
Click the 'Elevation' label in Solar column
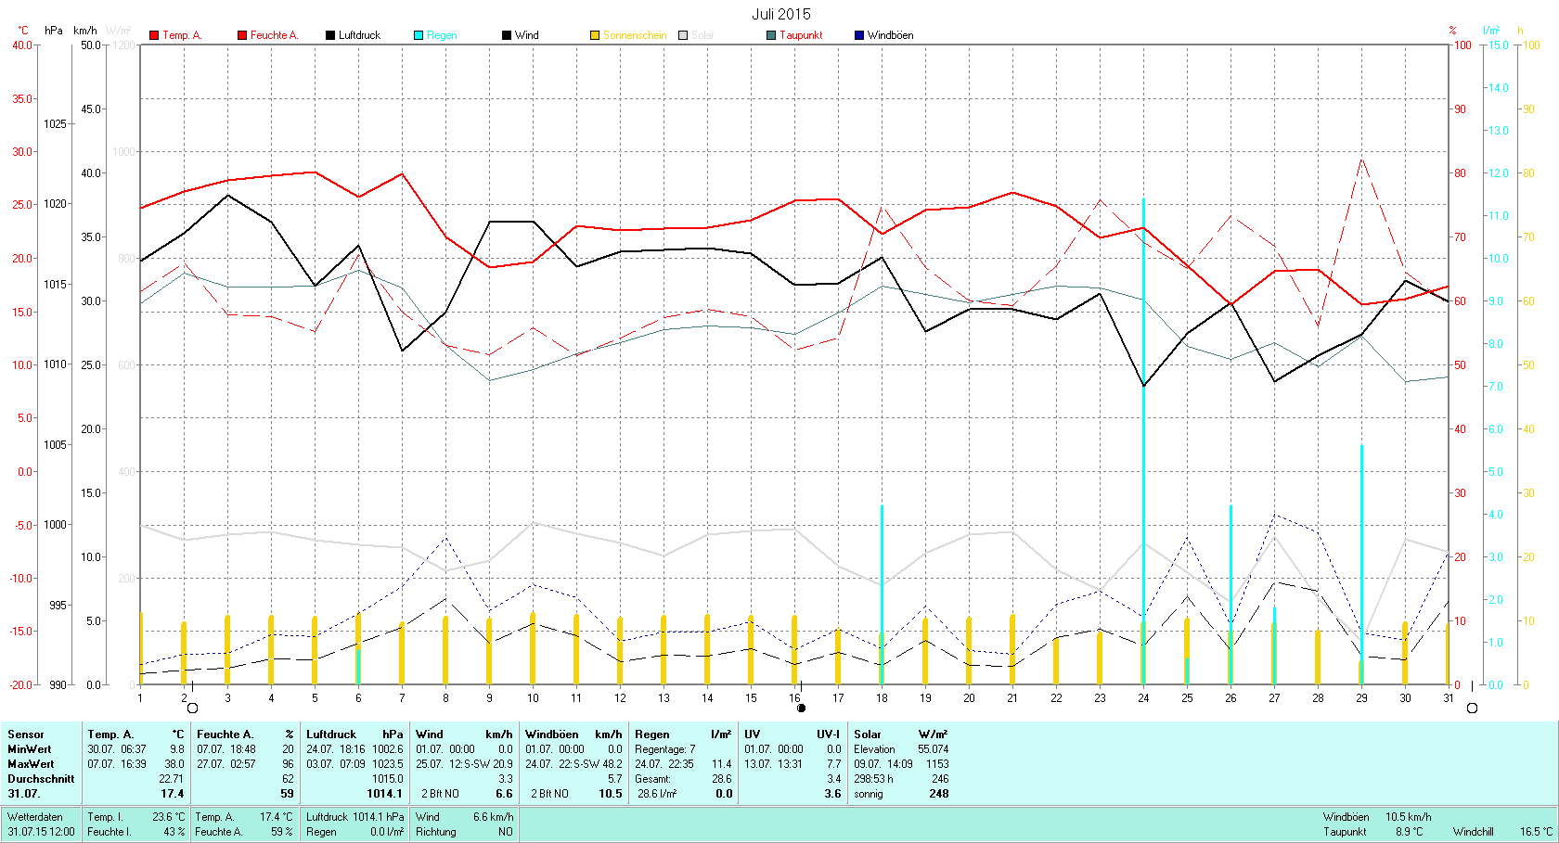point(874,749)
